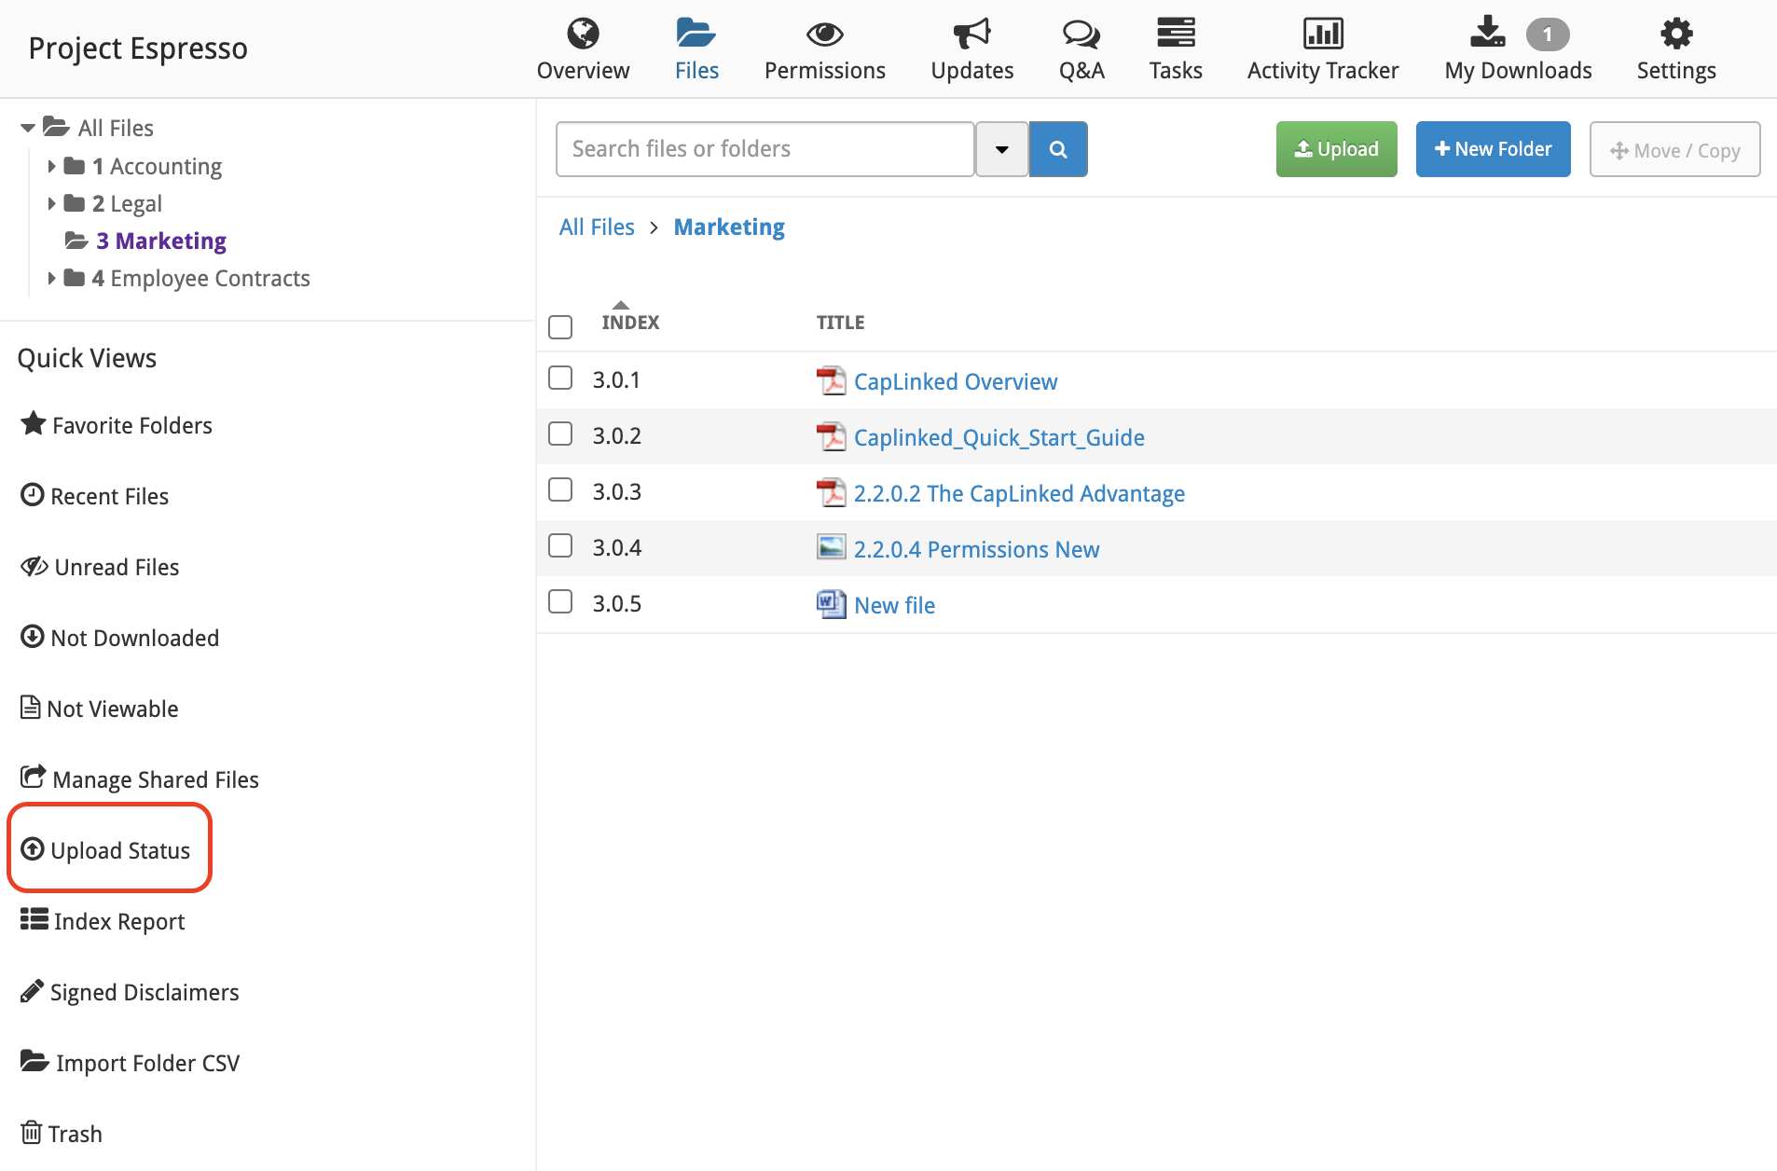Open the Settings gear icon

pos(1676,34)
